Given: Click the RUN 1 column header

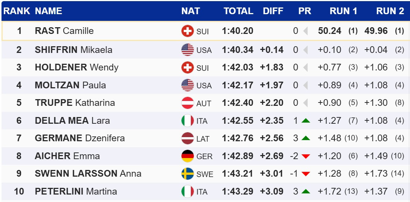Looking at the screenshot, I should coord(343,11).
